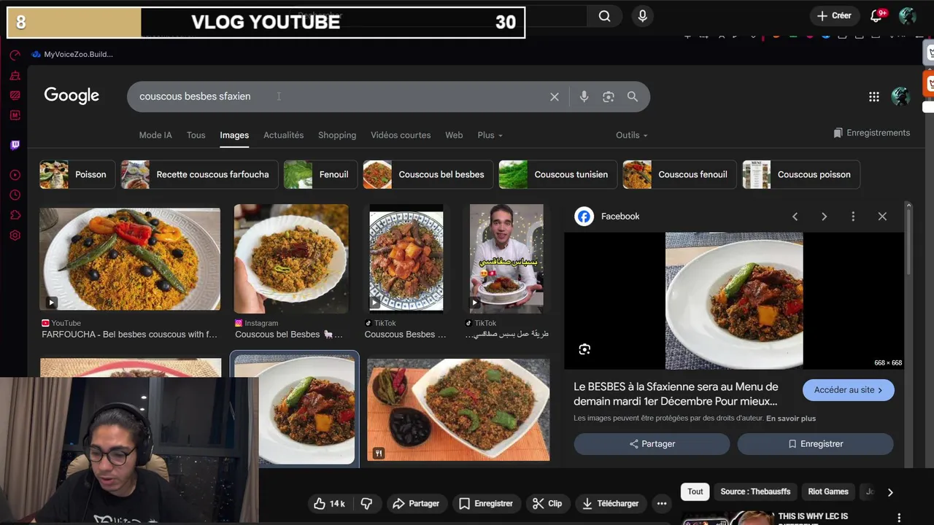Select the Tout filter chip

pos(695,491)
